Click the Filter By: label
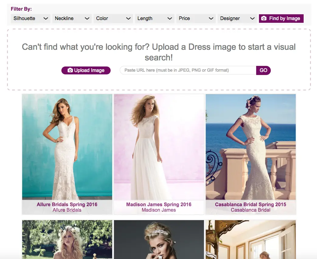Viewport: 317px width, 259px height. coord(21,9)
